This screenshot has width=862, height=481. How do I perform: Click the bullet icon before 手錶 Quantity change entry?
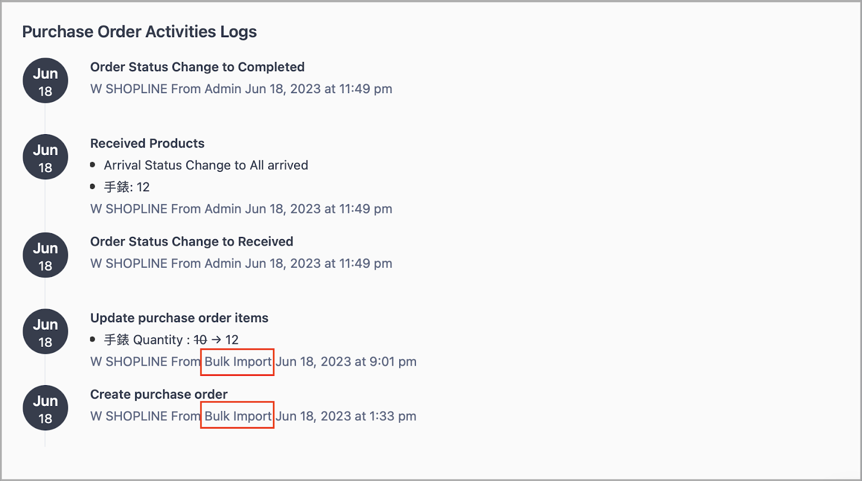pyautogui.click(x=94, y=339)
